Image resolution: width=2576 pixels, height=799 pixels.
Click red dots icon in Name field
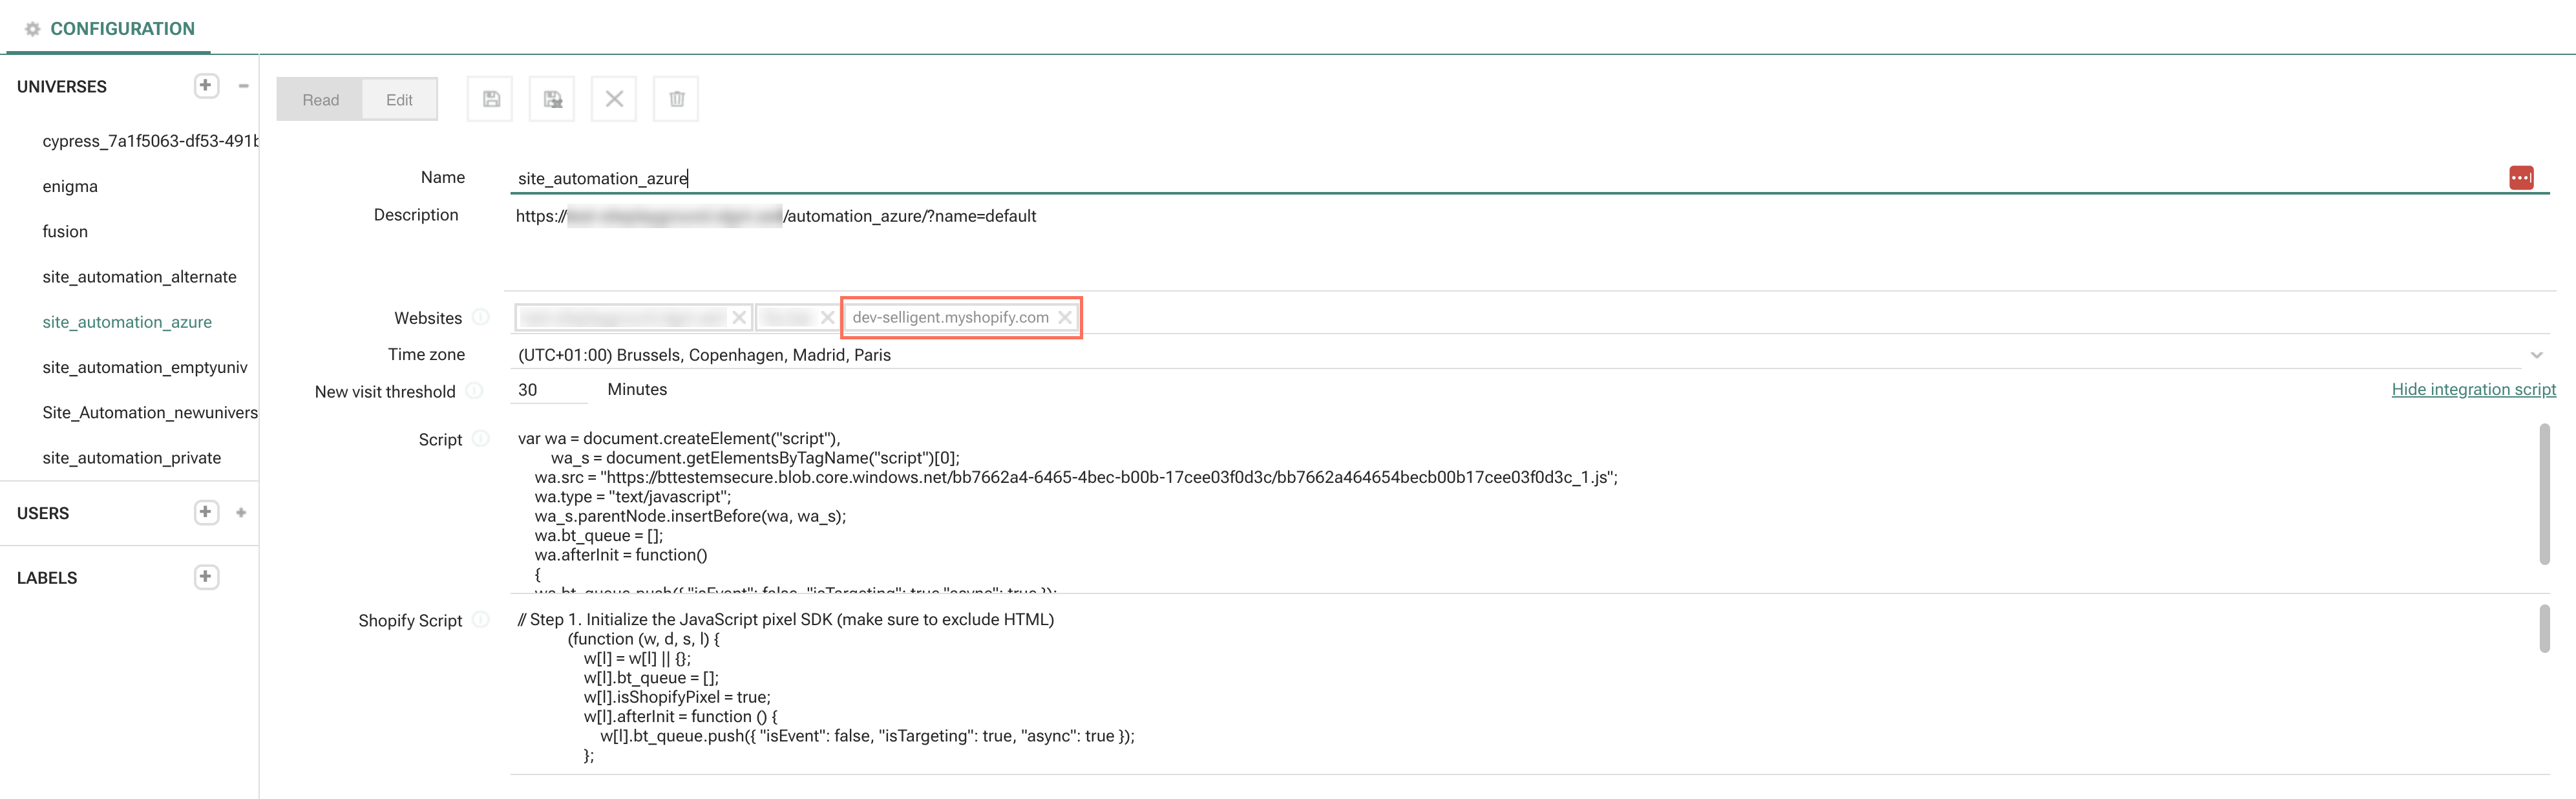click(2521, 178)
